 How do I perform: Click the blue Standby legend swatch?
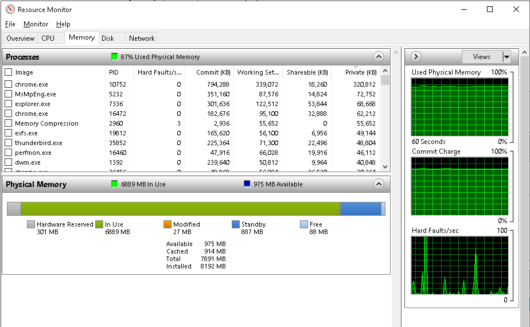pos(236,224)
